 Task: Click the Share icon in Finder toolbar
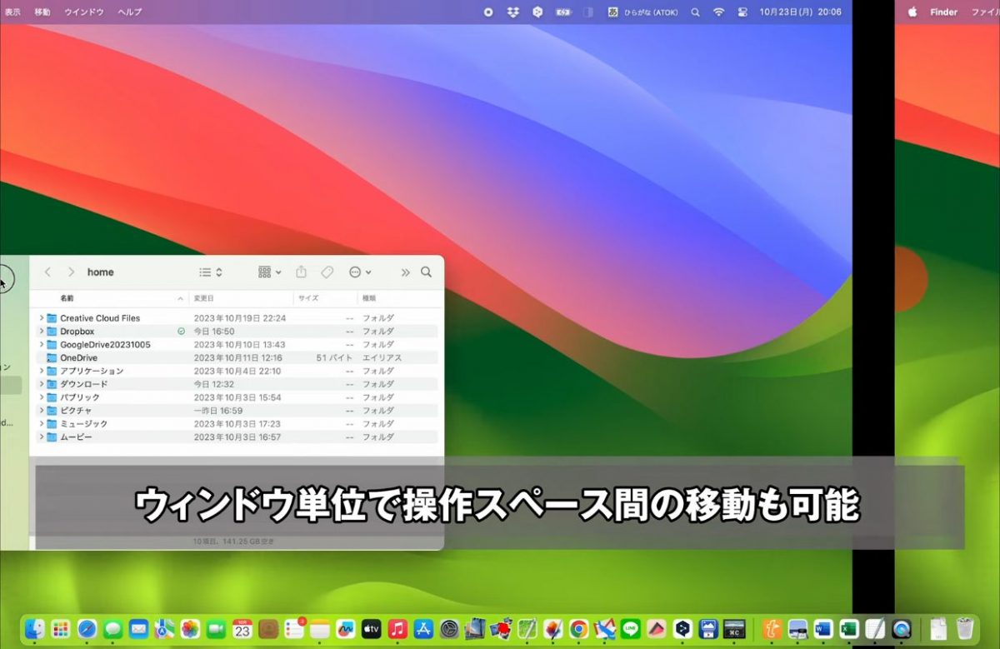(302, 272)
